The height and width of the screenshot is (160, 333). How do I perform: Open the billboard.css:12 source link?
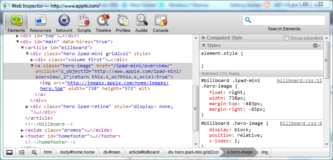[300, 80]
